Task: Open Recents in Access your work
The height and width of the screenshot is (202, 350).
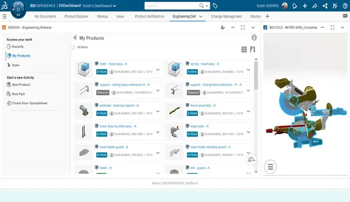Action: 15,46
